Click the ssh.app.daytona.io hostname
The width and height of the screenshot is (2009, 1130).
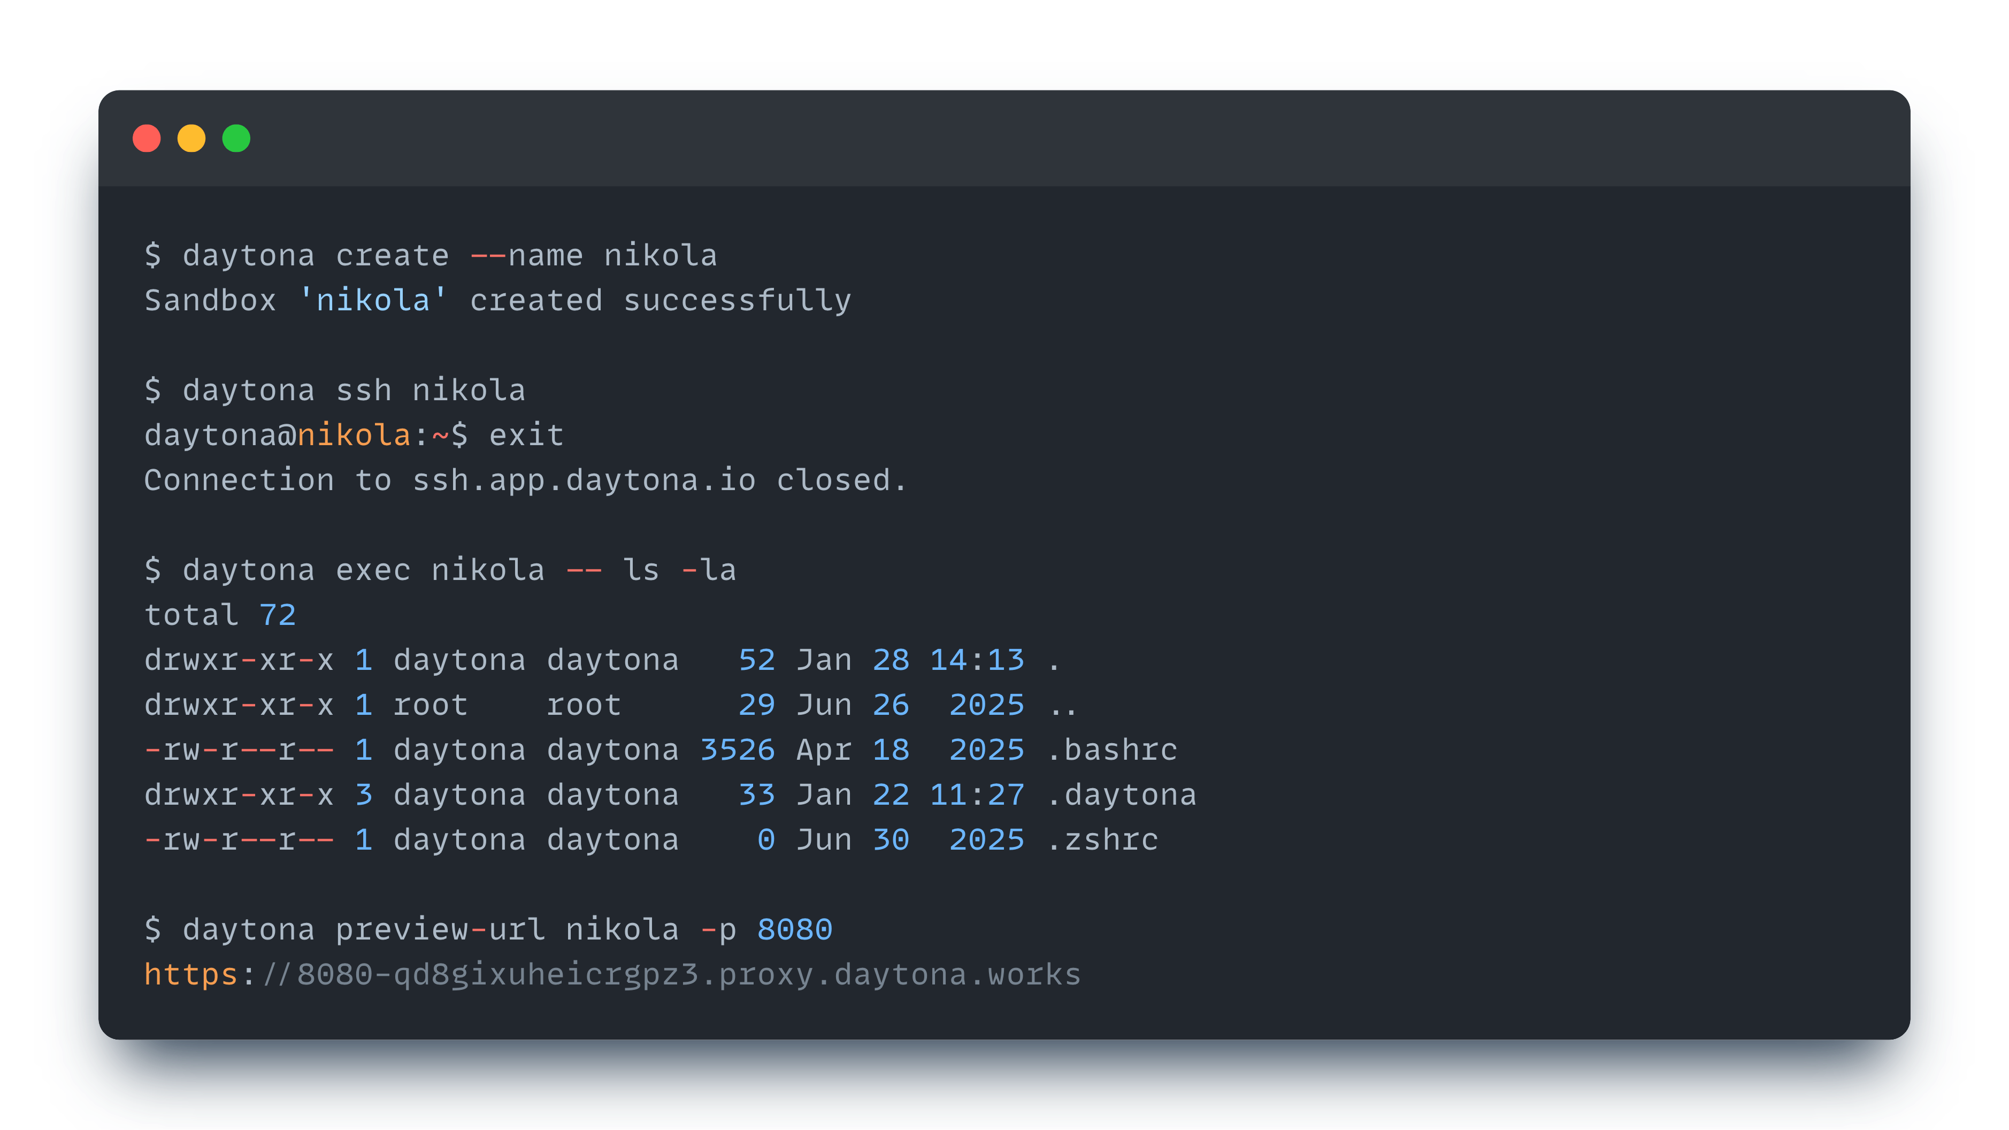584,480
